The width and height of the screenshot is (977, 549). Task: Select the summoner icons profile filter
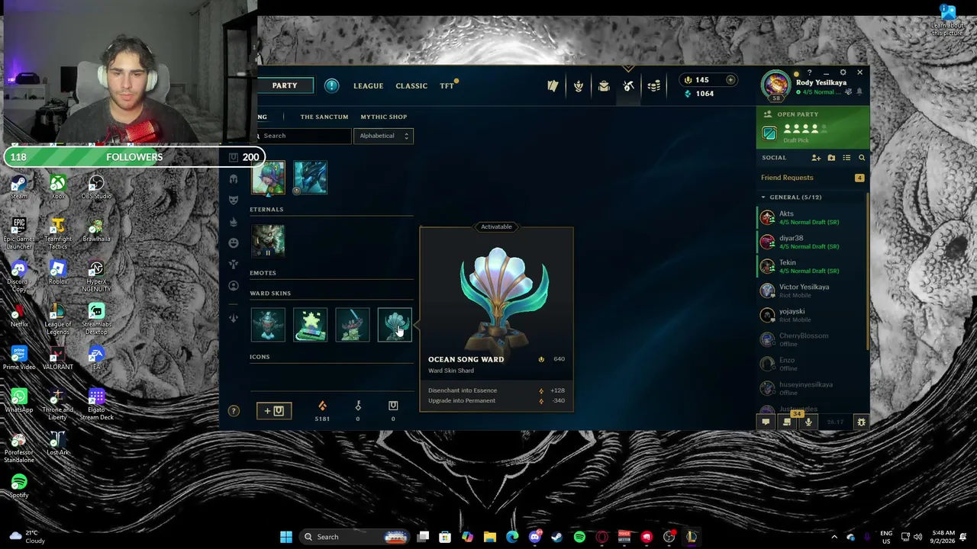point(234,285)
